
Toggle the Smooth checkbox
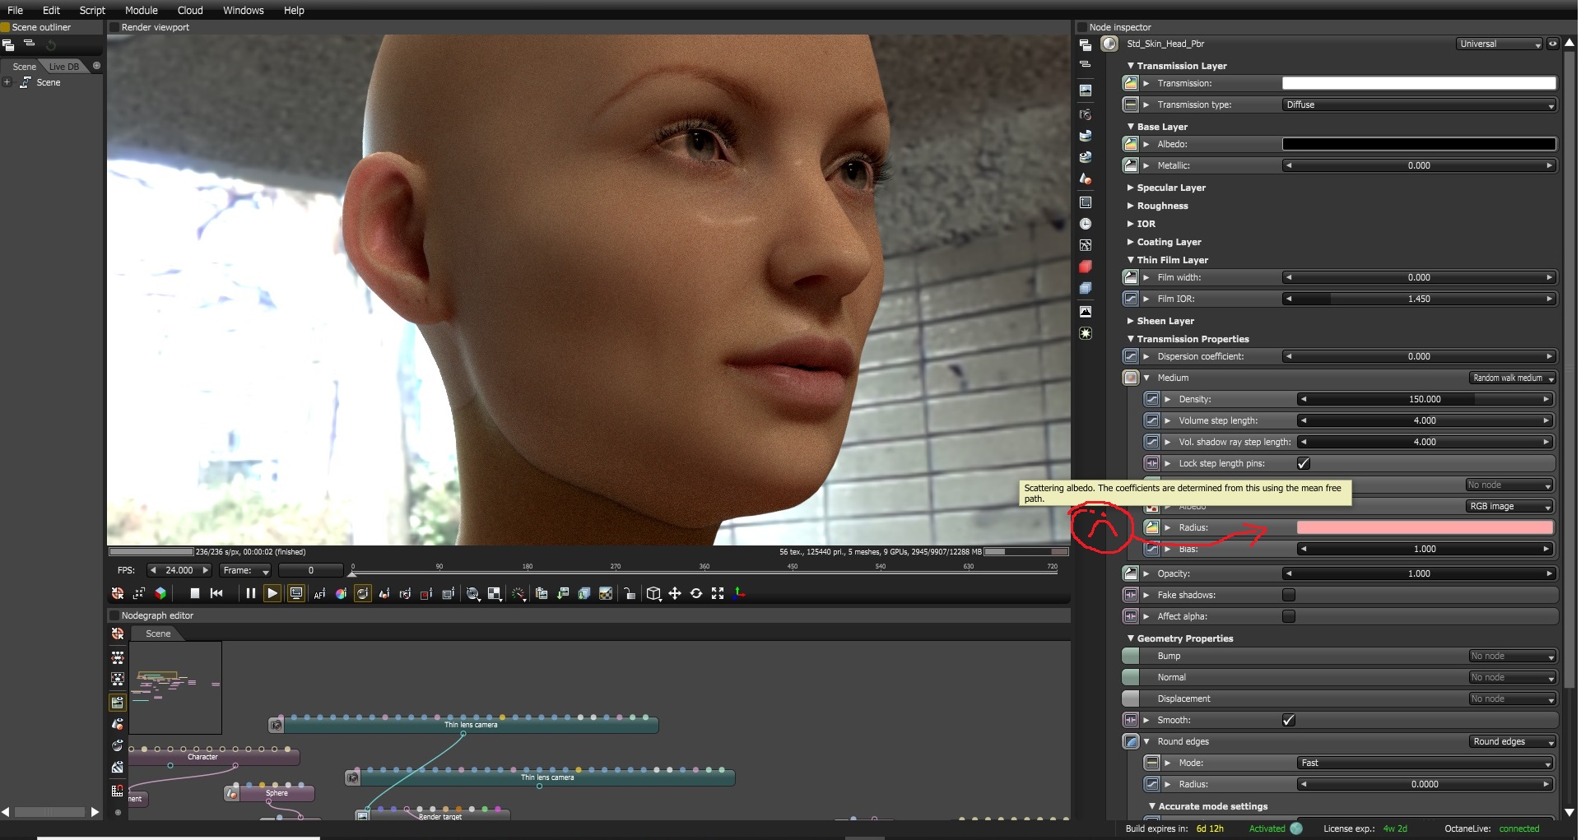pyautogui.click(x=1289, y=720)
